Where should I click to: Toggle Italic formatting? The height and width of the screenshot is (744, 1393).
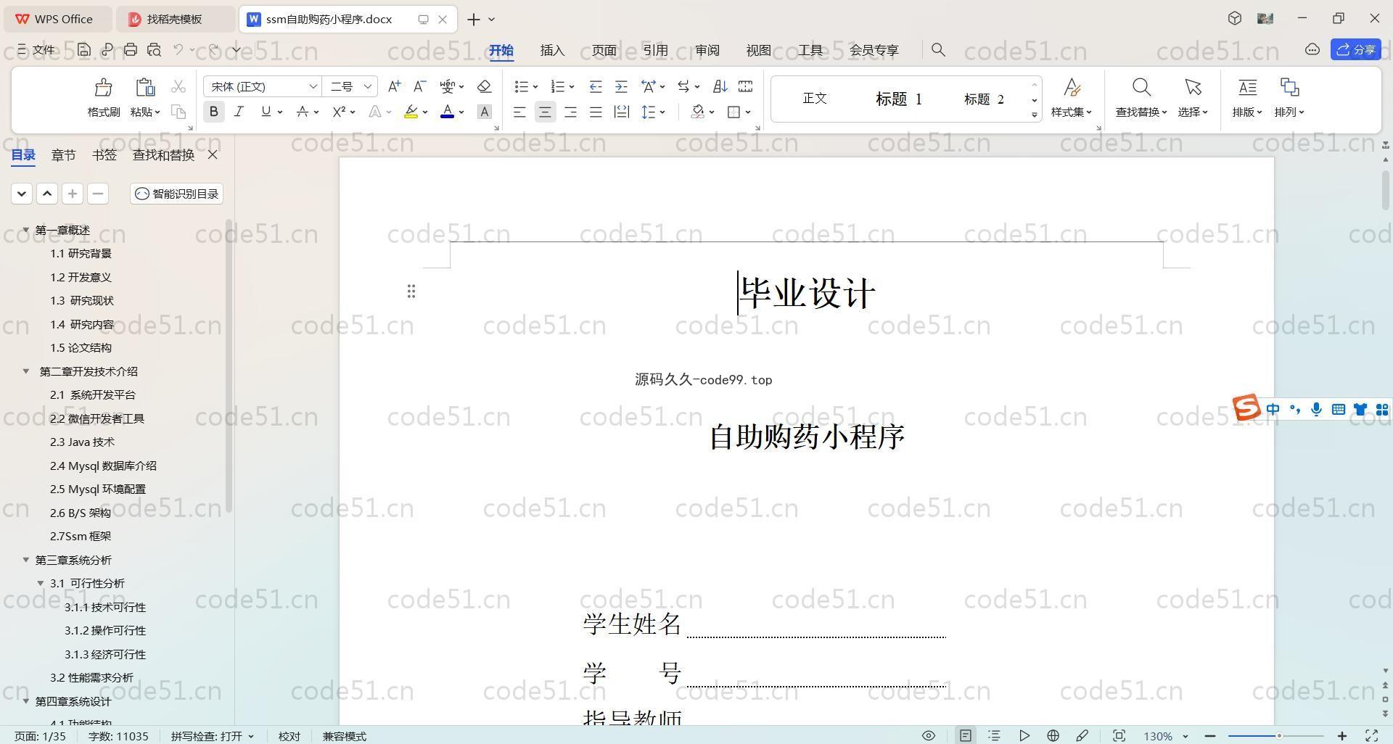[239, 112]
